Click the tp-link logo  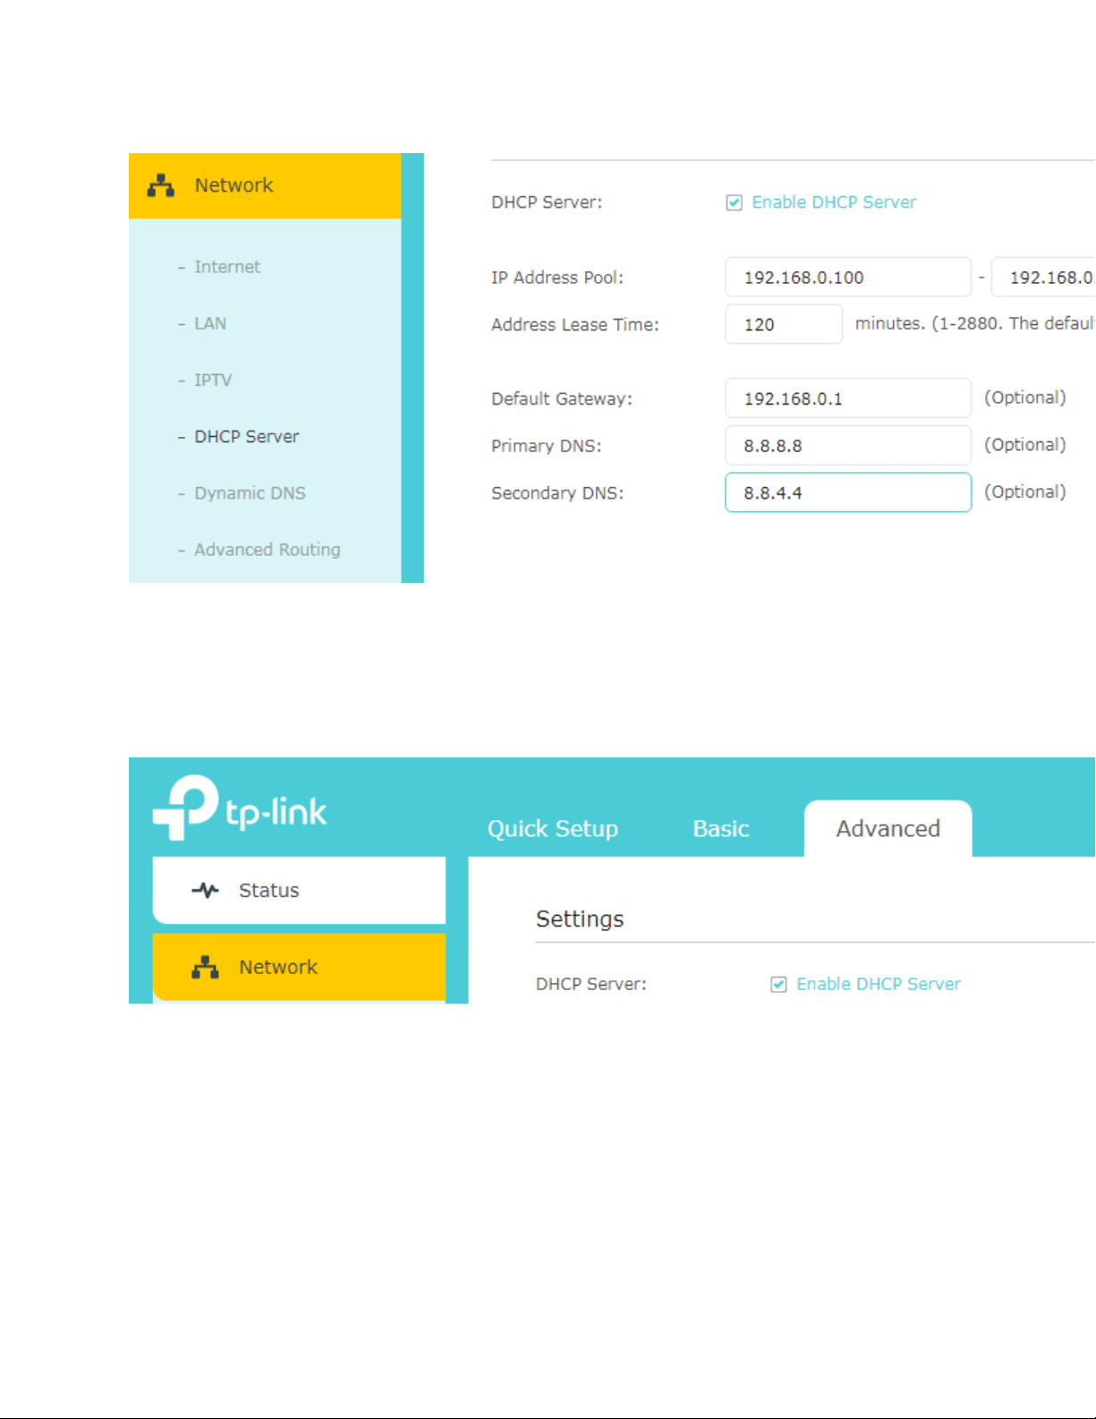pyautogui.click(x=240, y=807)
